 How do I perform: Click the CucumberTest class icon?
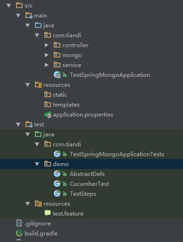(x=57, y=184)
